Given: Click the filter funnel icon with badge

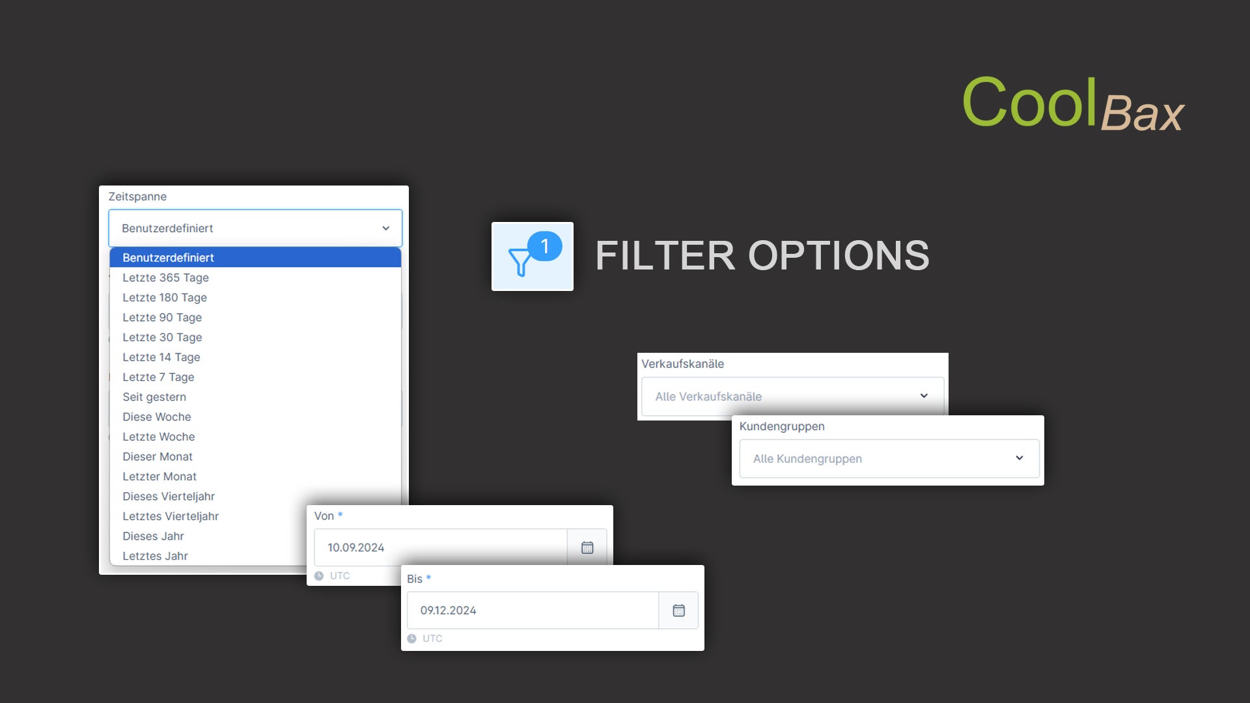Looking at the screenshot, I should point(531,256).
